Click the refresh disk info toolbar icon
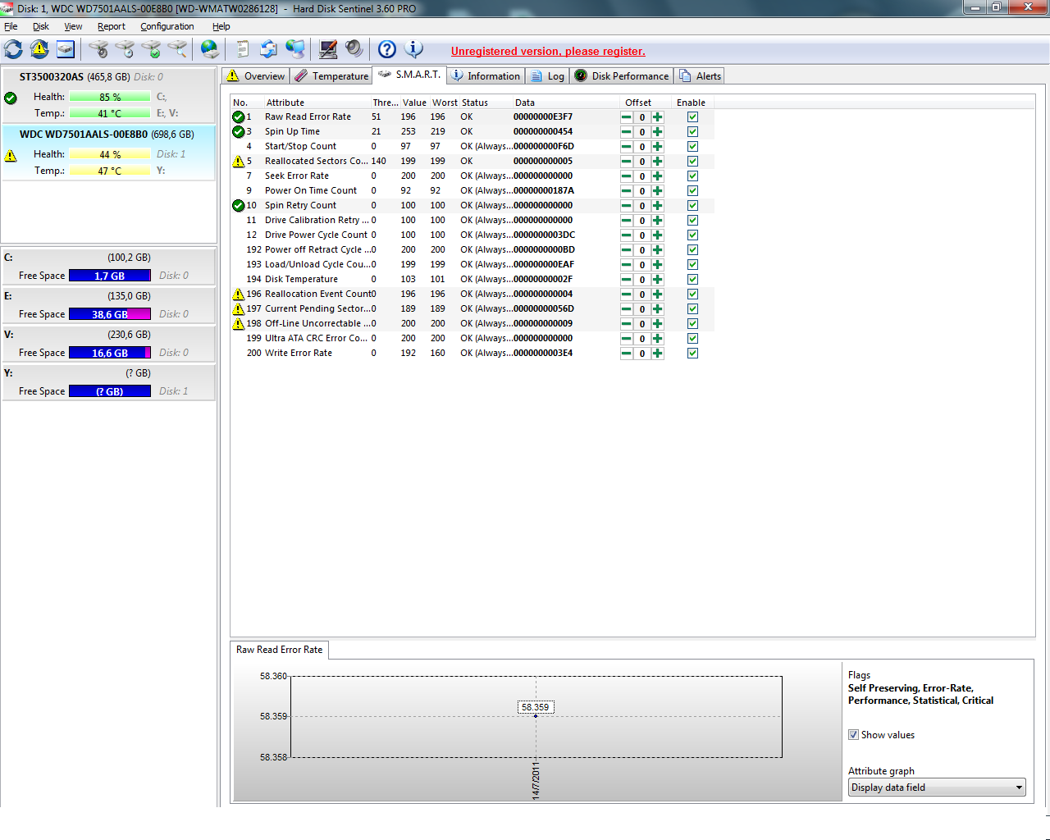1050x840 pixels. coord(14,49)
